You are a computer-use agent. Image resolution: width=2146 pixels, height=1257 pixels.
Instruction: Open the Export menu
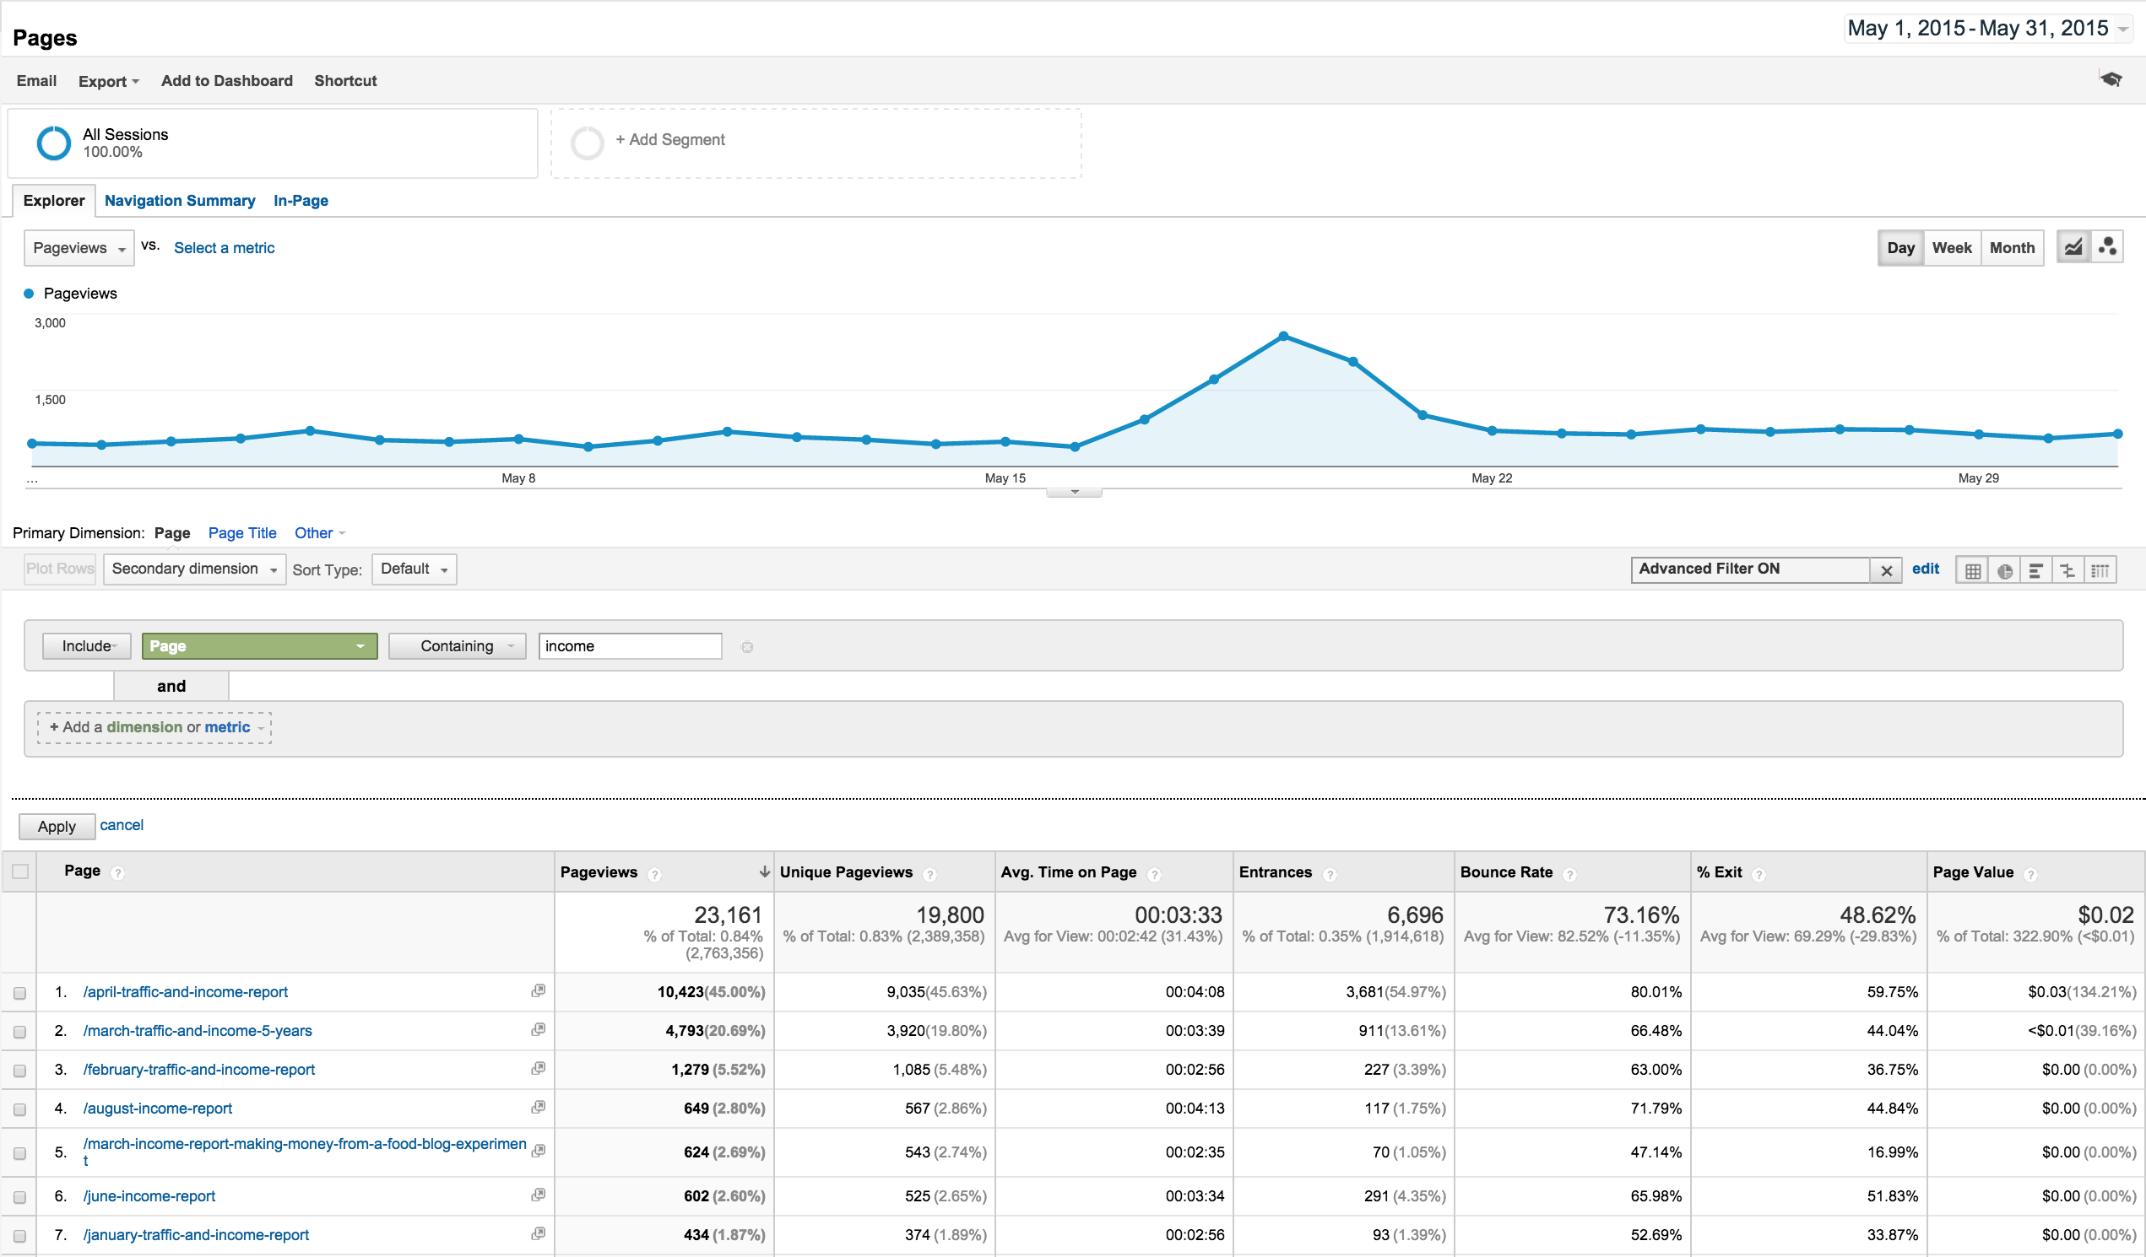[x=108, y=81]
